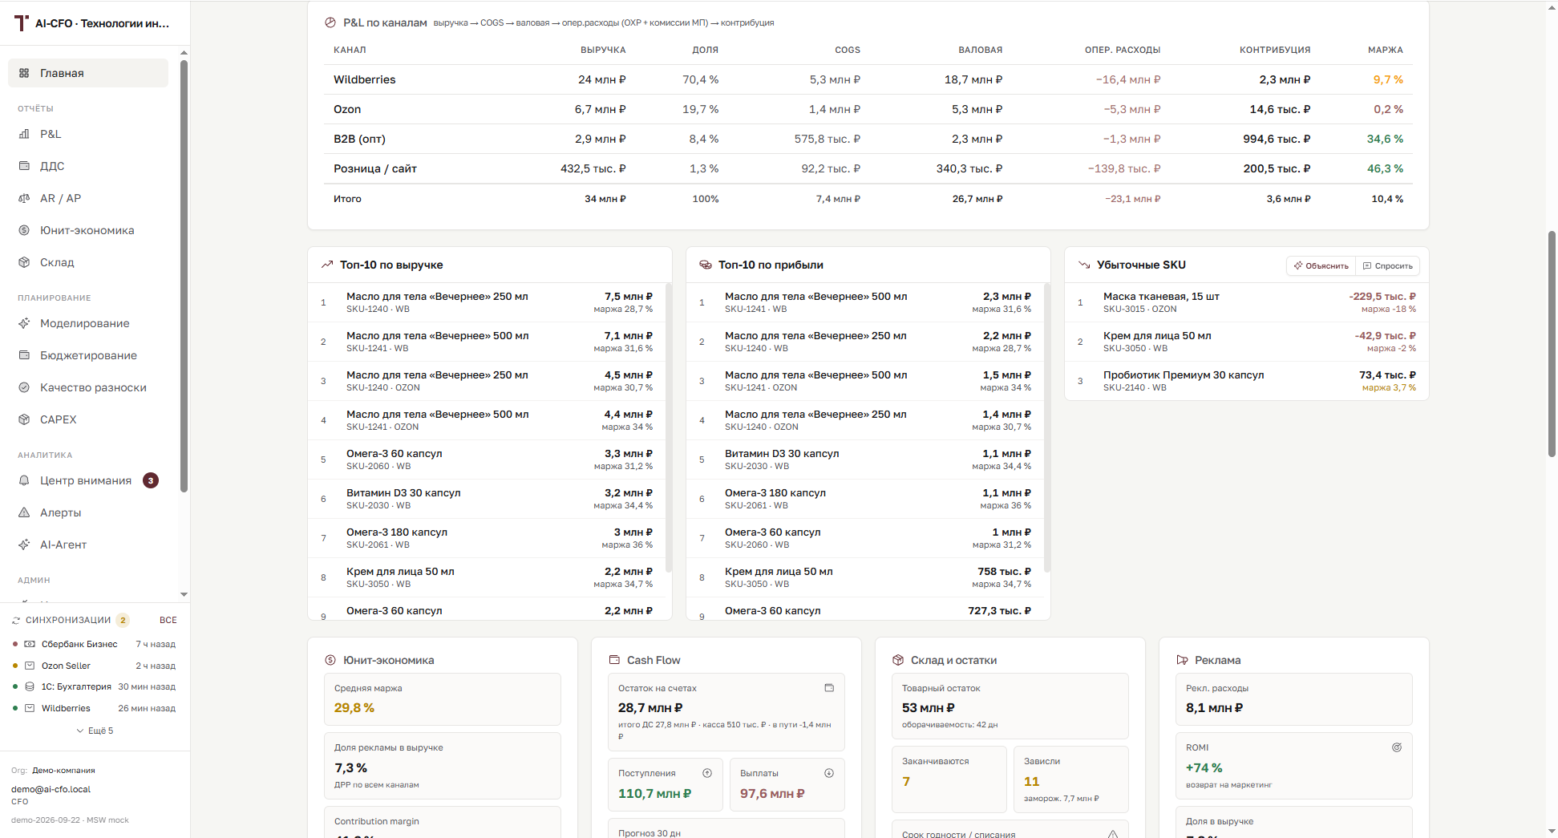Click the target icon in ROMI card

pyautogui.click(x=1397, y=747)
